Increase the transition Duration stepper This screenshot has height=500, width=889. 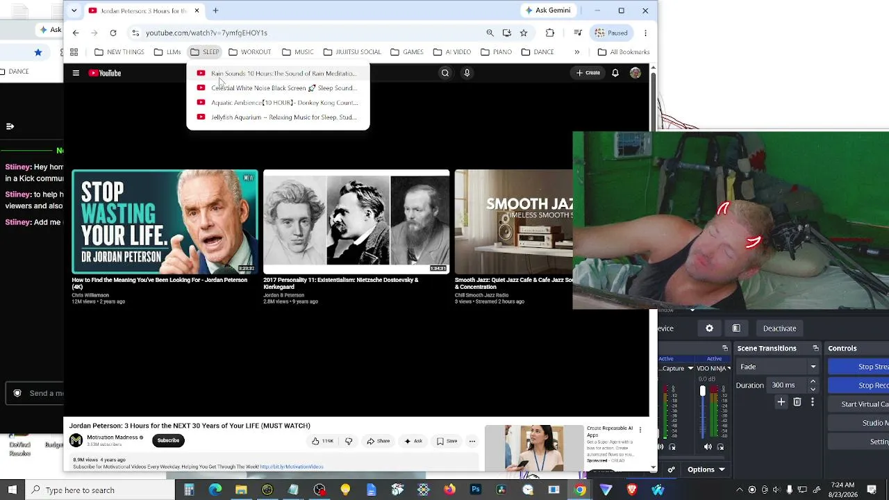pyautogui.click(x=813, y=382)
